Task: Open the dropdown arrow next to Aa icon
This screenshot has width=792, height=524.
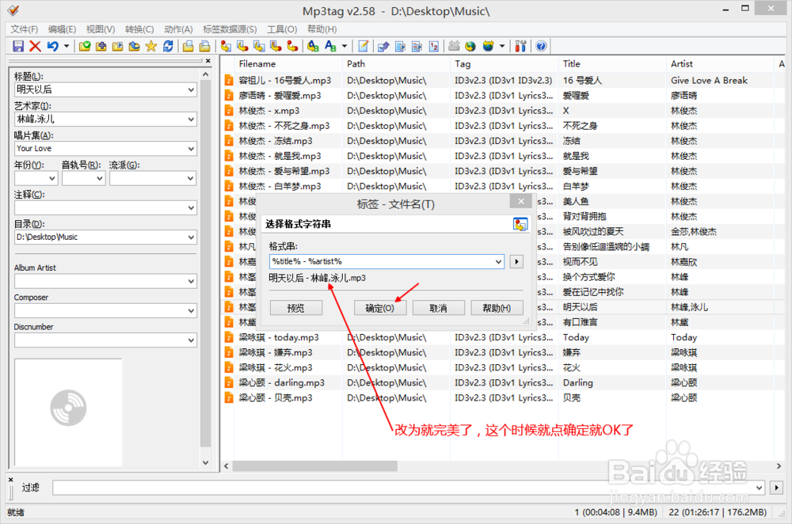Action: click(345, 47)
